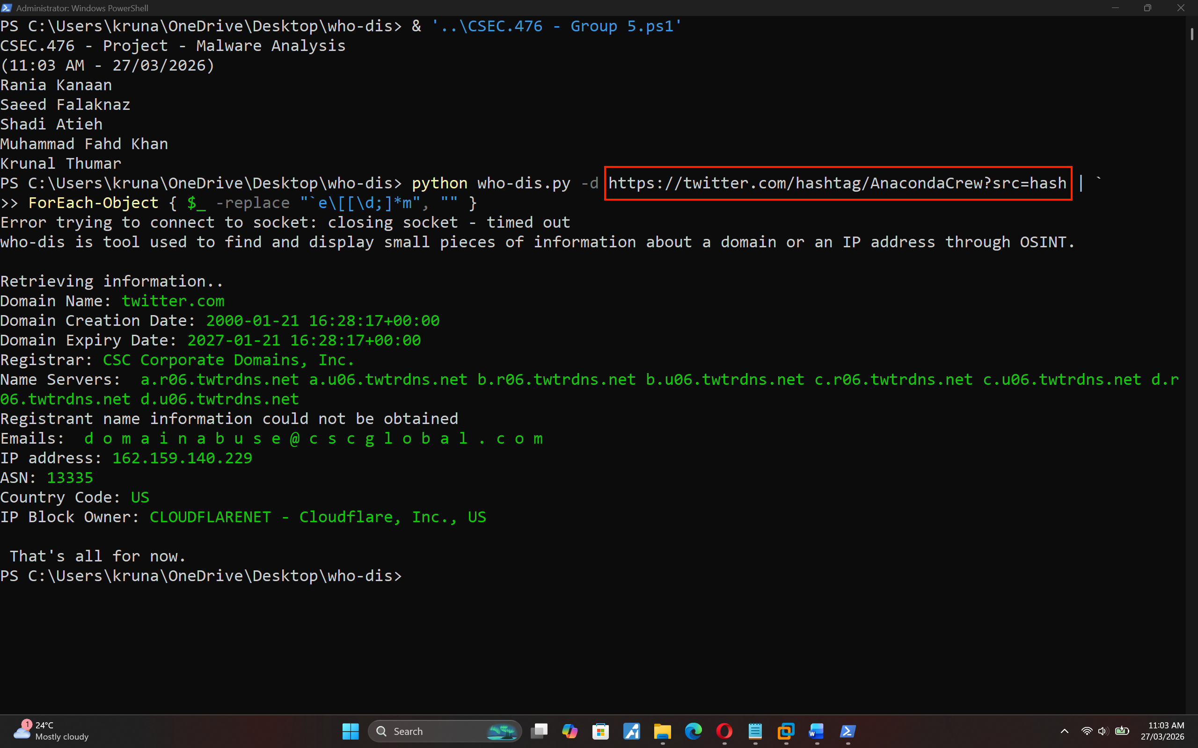Open Microsoft Store from the taskbar
This screenshot has height=748, width=1198.
tap(600, 731)
